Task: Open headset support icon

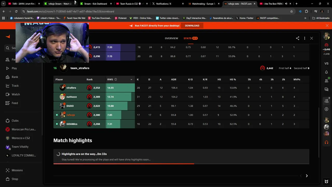Action: (327, 142)
